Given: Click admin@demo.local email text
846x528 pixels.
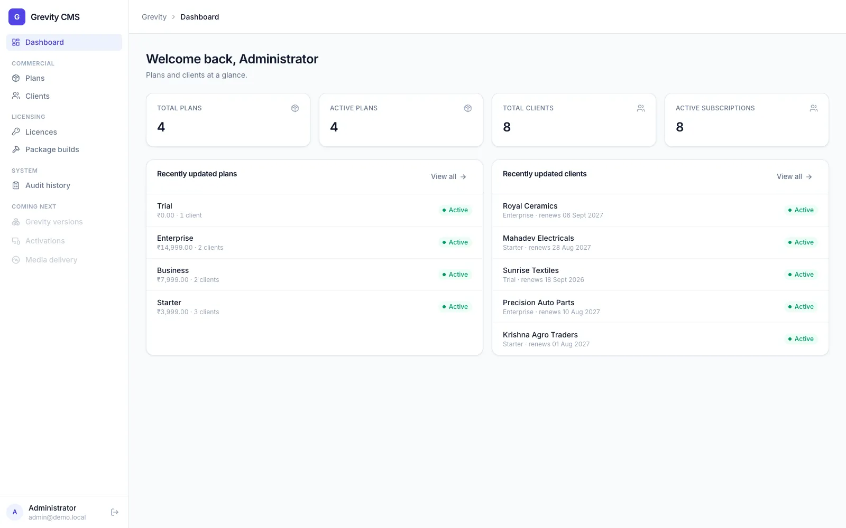Looking at the screenshot, I should 57,517.
